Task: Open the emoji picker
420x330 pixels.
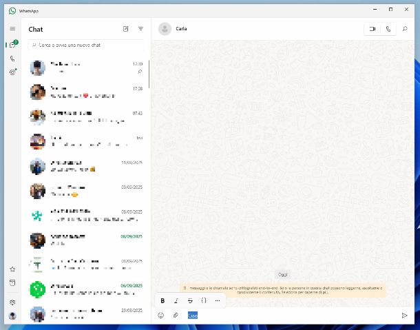Action: click(161, 315)
